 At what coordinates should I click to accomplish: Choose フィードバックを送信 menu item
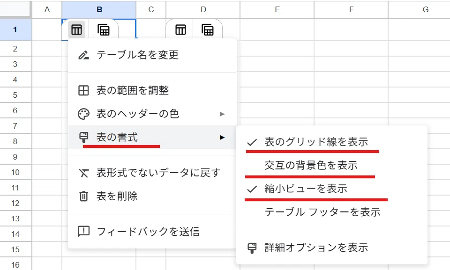[152, 232]
